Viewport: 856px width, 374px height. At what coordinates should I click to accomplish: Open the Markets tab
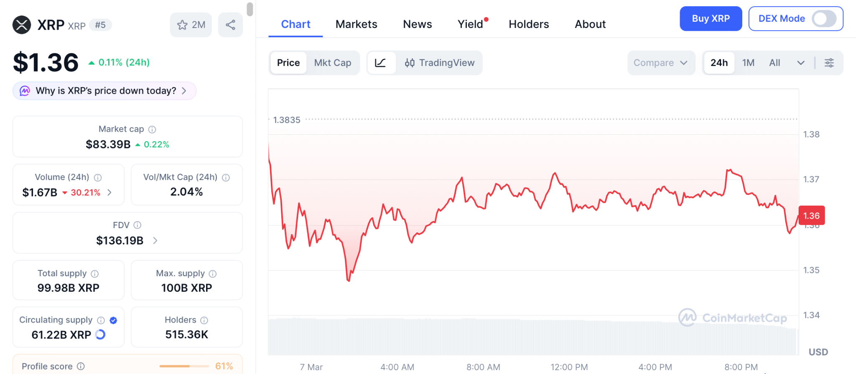click(x=356, y=24)
